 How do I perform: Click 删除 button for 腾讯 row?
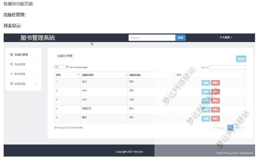pyautogui.click(x=215, y=119)
